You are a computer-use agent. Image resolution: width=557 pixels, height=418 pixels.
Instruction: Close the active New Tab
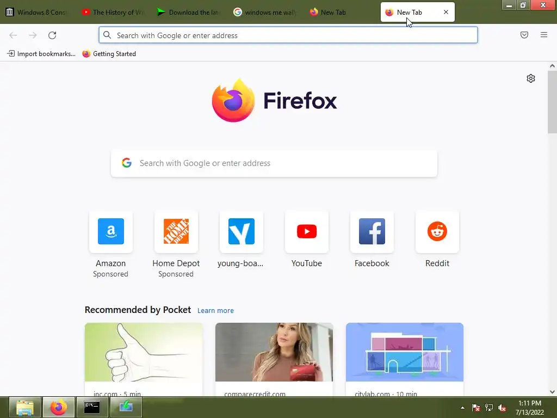(446, 12)
